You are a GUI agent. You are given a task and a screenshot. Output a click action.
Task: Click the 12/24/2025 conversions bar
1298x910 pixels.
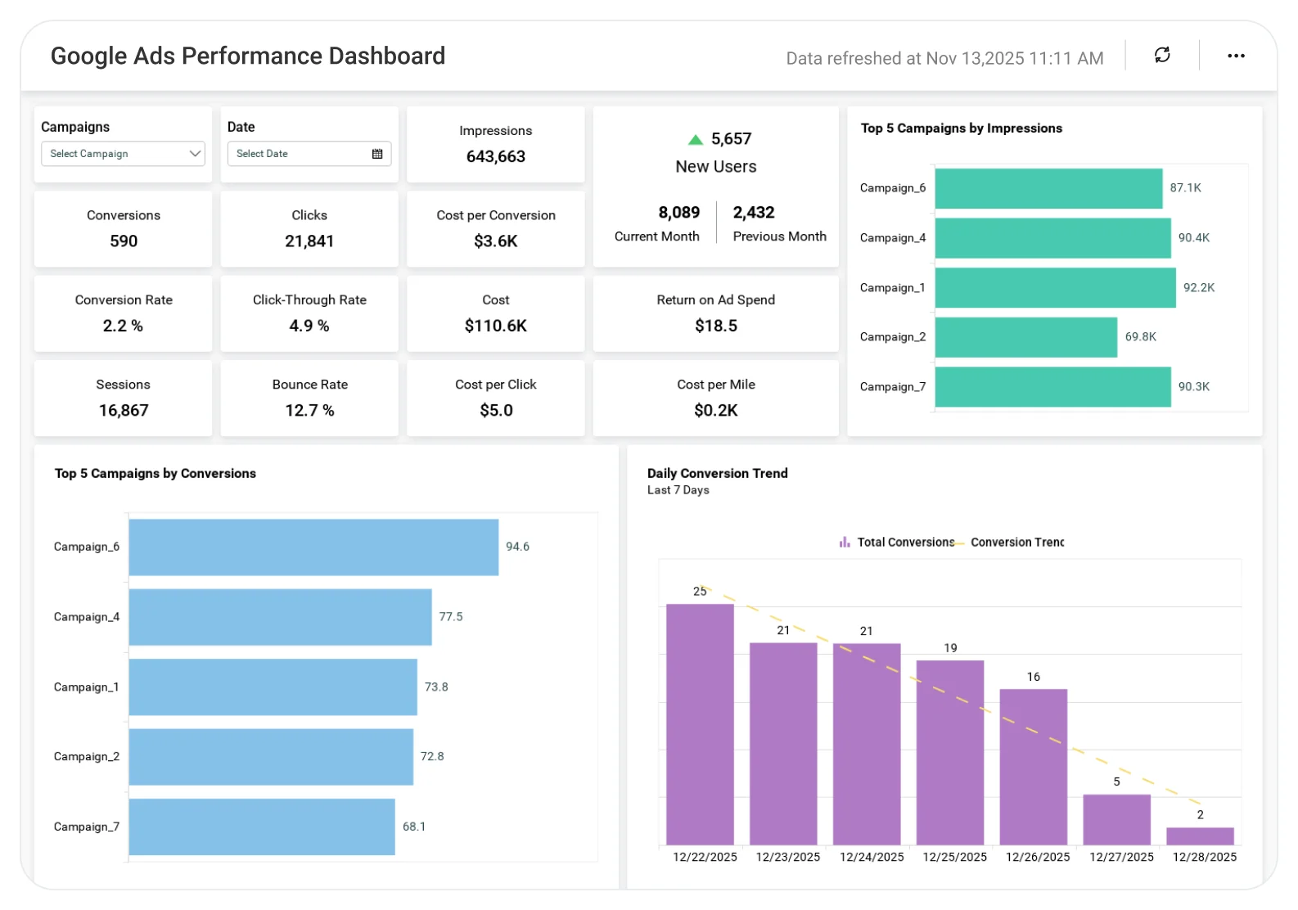pyautogui.click(x=867, y=744)
